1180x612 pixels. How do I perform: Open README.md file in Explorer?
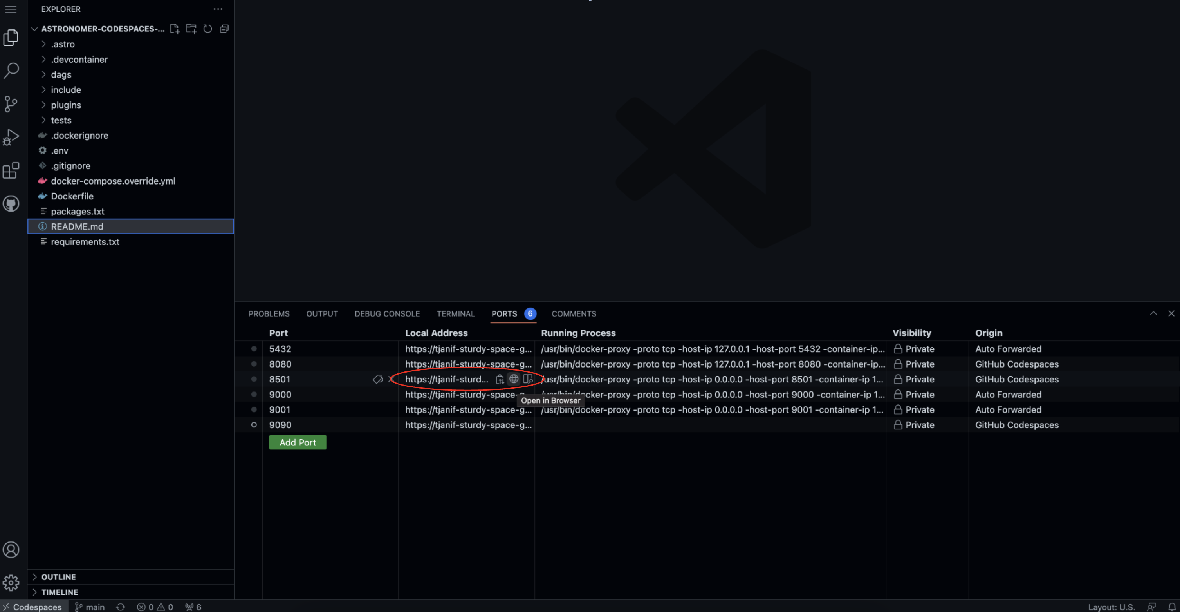(77, 226)
